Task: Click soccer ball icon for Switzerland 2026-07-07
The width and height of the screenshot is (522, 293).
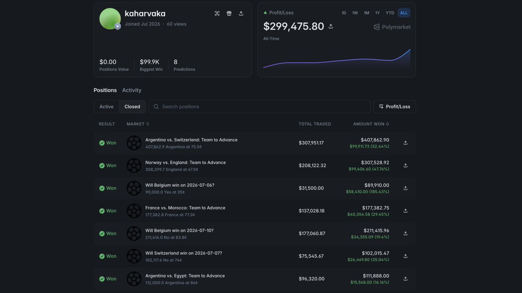Action: [x=134, y=256]
